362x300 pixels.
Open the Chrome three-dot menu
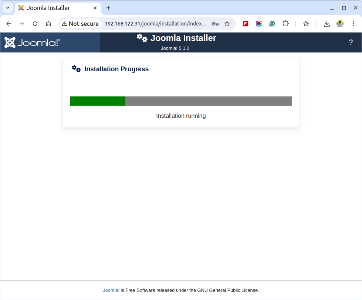click(x=353, y=24)
